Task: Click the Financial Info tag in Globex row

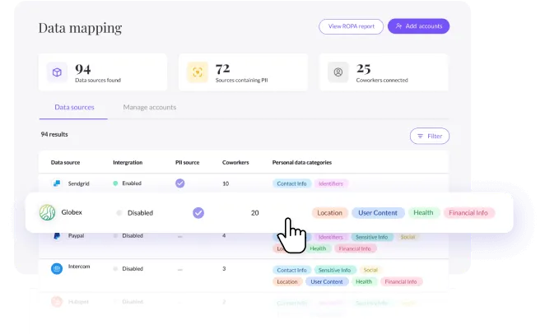Action: pos(470,212)
